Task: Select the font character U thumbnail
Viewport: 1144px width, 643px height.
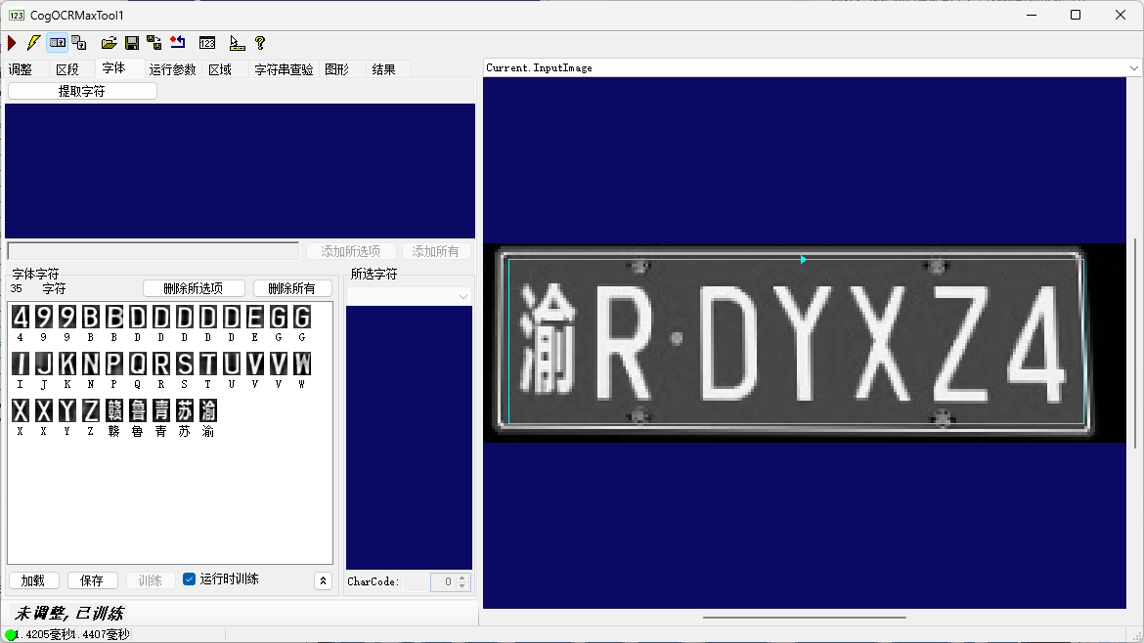Action: click(232, 364)
